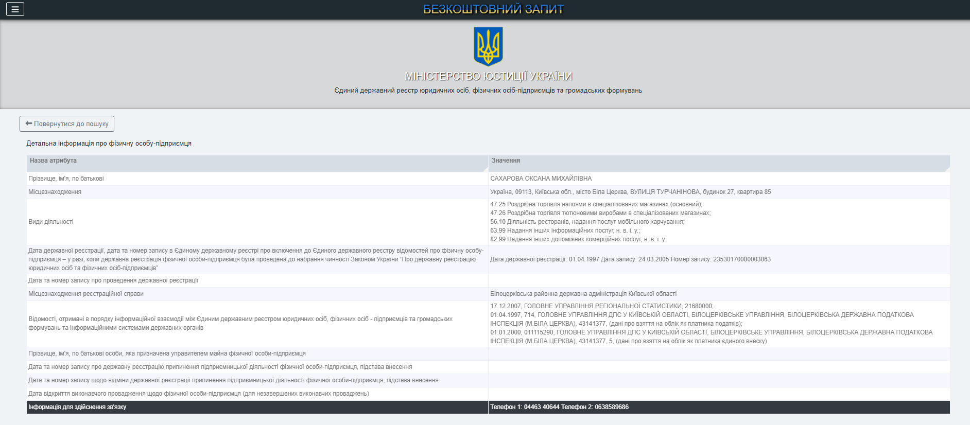Click the 'Види діяльності' attribute label
970x425 pixels.
[51, 222]
